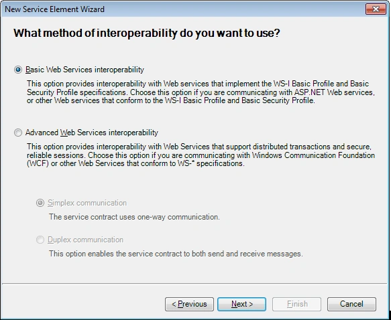Click the WS-I Basic Profile description paragraph
Viewport: 391px width, 320px height.
pyautogui.click(x=201, y=92)
